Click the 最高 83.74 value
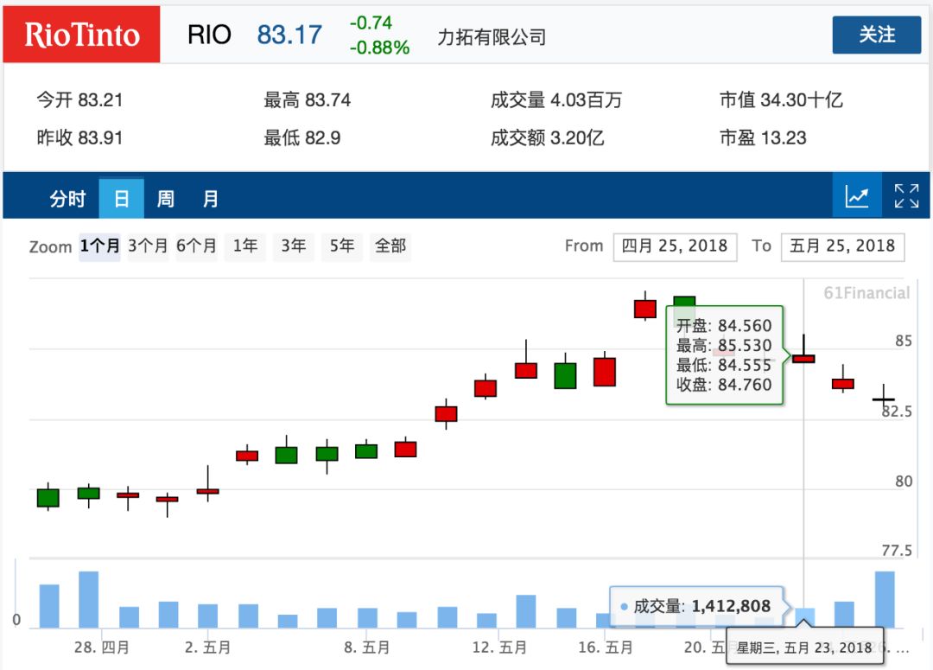The width and height of the screenshot is (933, 670). (x=307, y=99)
